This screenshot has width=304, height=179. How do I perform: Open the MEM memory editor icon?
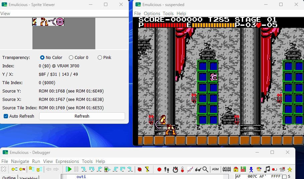(227, 169)
